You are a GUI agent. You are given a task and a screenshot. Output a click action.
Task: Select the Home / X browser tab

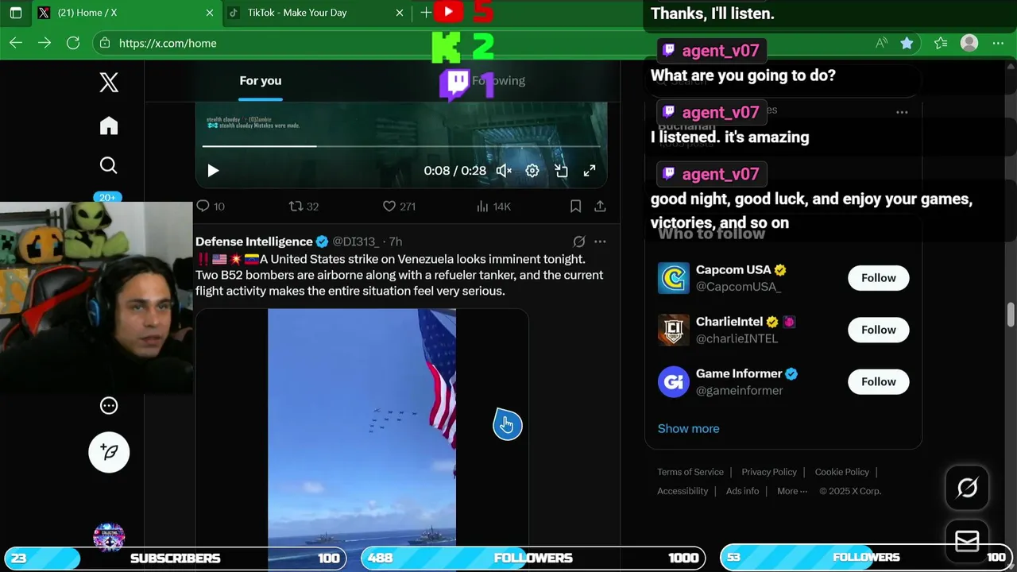(127, 13)
